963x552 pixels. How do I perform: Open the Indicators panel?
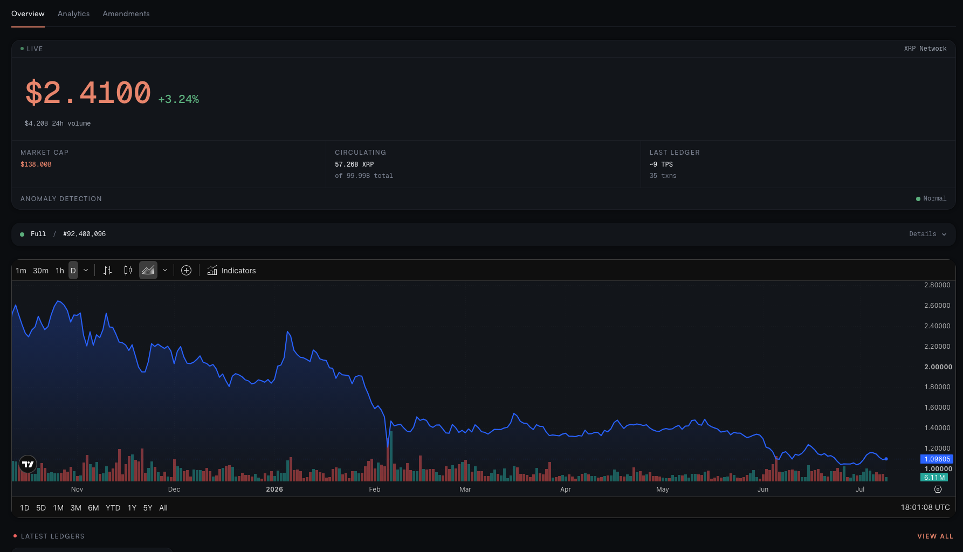pyautogui.click(x=232, y=271)
